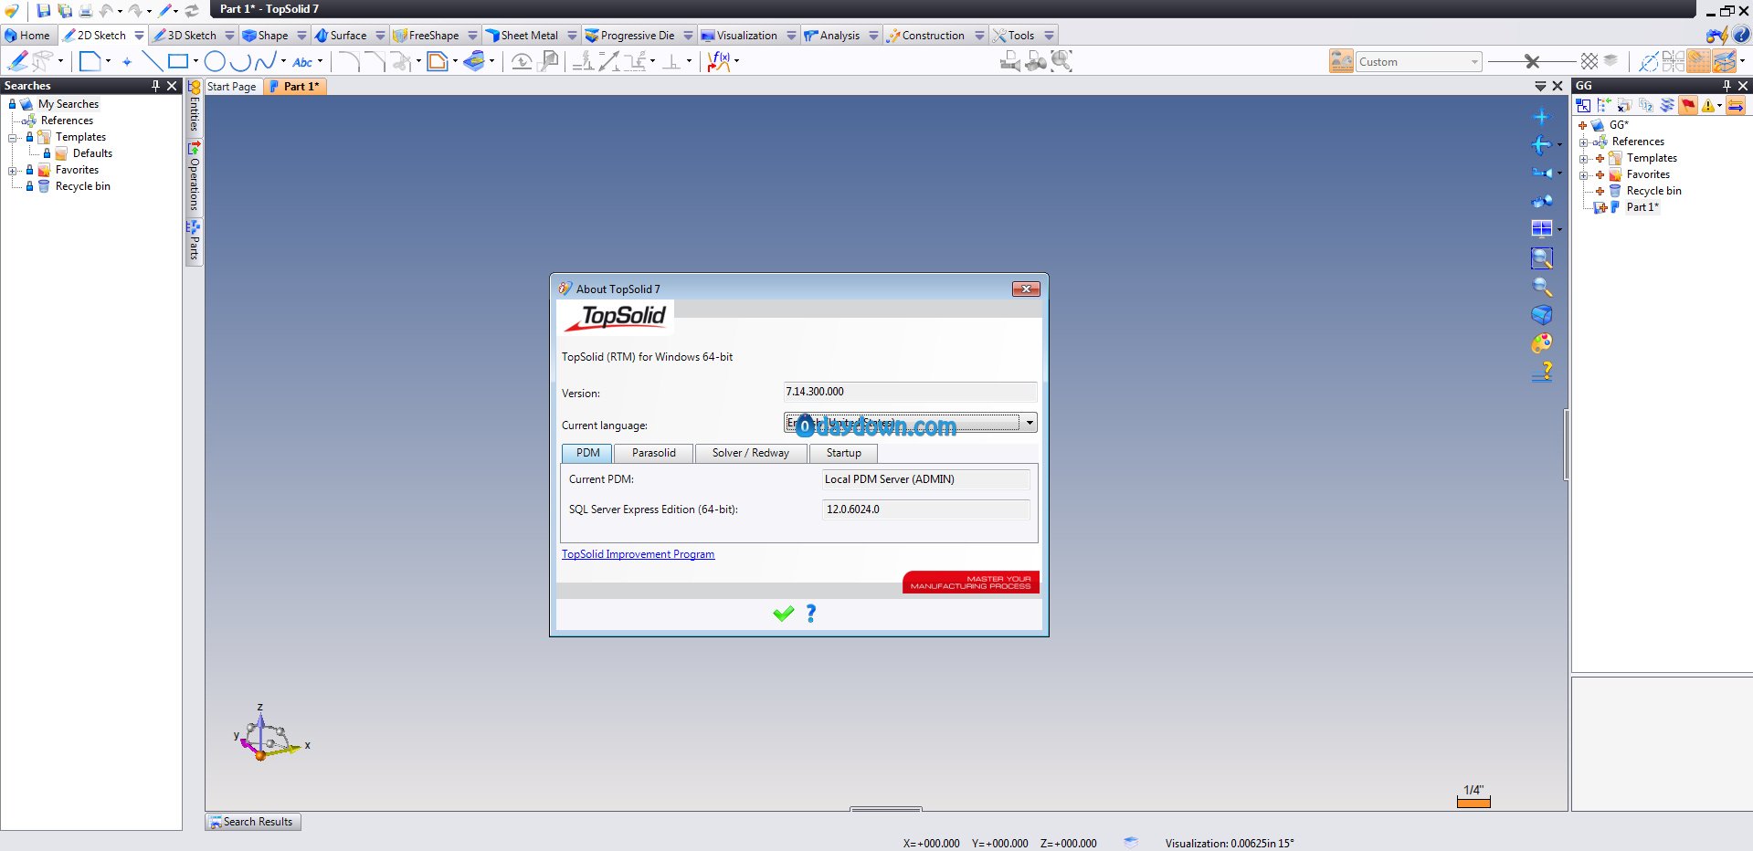Image resolution: width=1753 pixels, height=851 pixels.
Task: Open the f(x) parameters tool
Action: [x=719, y=61]
